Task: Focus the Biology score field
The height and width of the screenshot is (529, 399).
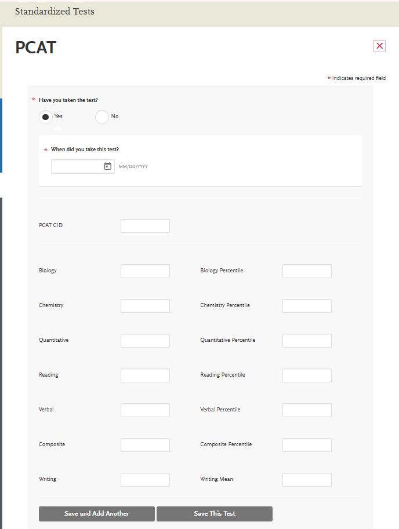Action: tap(145, 271)
